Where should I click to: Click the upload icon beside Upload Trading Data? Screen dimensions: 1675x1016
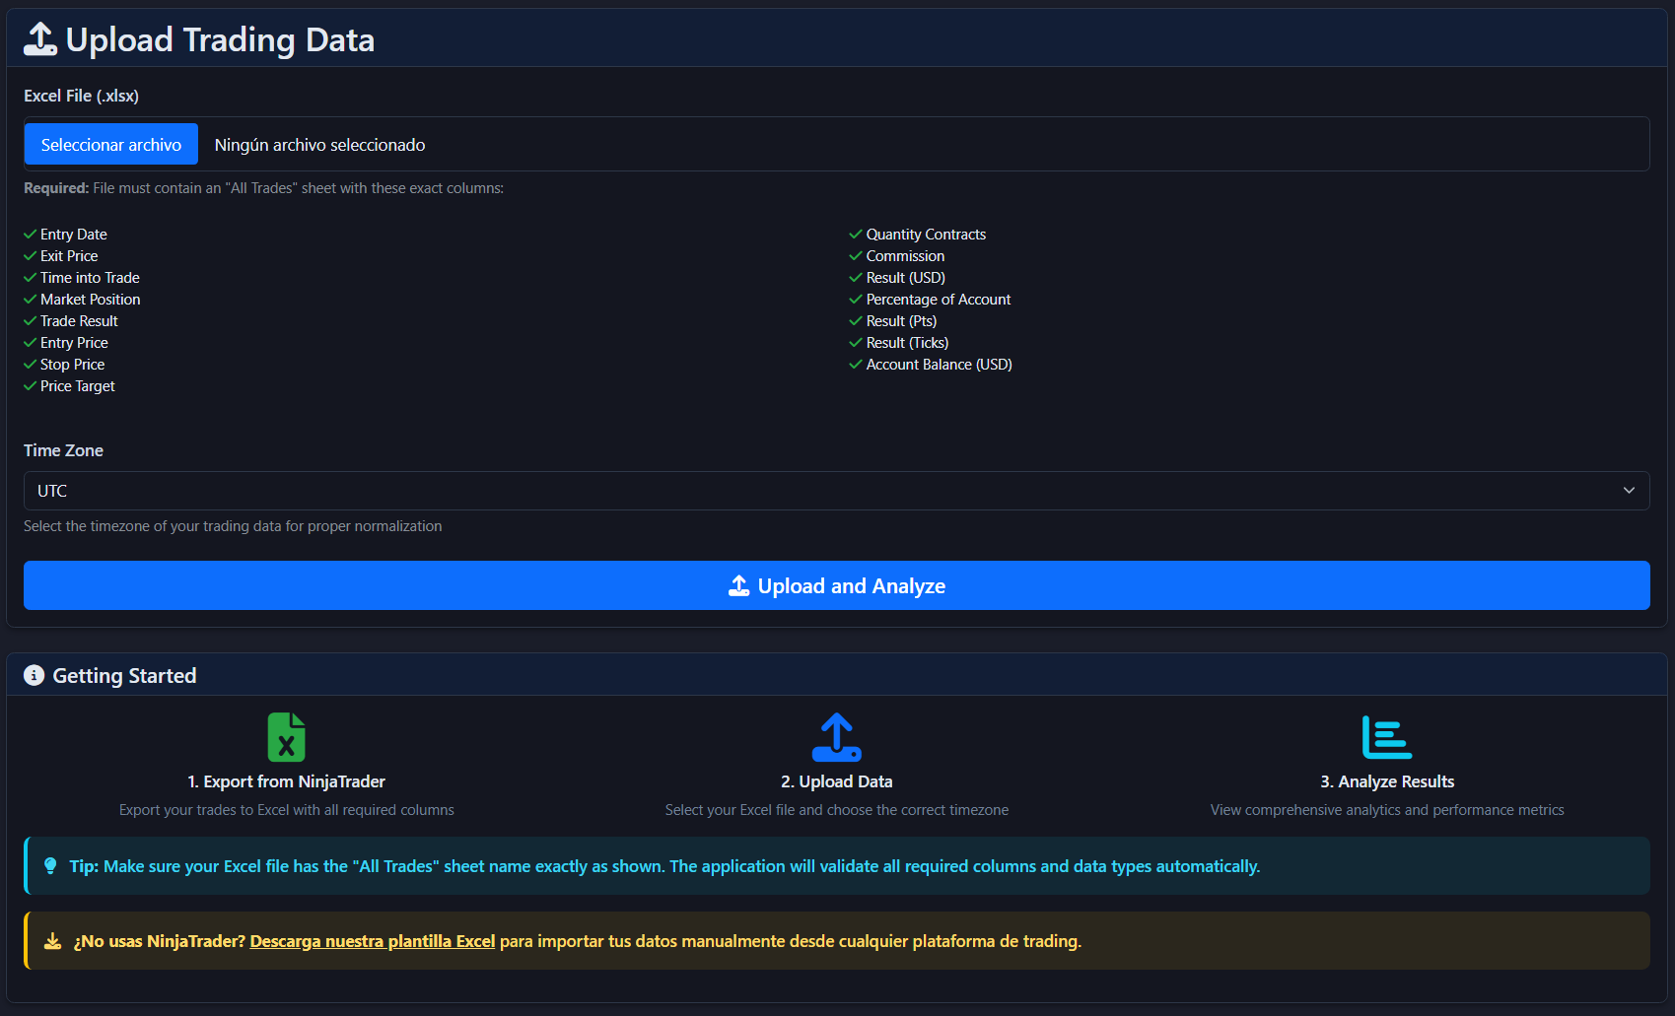pyautogui.click(x=40, y=39)
